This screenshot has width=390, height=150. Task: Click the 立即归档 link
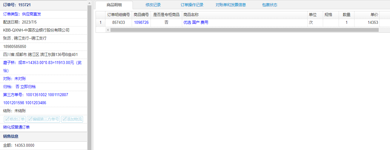point(28,87)
